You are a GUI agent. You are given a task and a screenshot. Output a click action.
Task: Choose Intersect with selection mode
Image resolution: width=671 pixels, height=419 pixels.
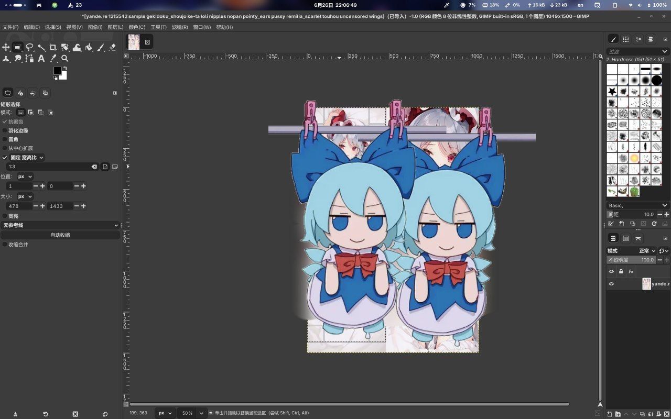50,112
